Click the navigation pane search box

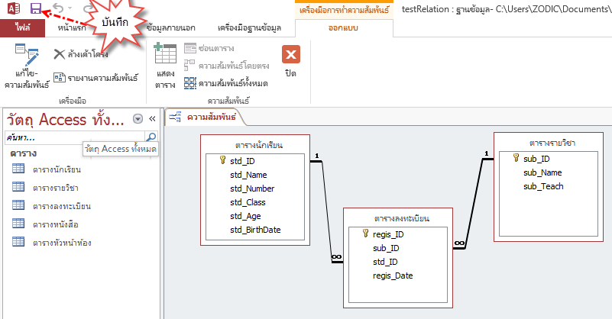click(x=73, y=137)
